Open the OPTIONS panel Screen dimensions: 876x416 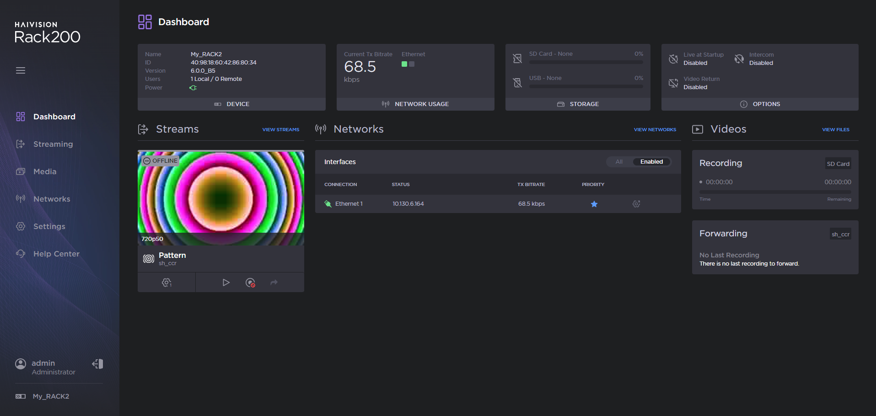coord(760,104)
